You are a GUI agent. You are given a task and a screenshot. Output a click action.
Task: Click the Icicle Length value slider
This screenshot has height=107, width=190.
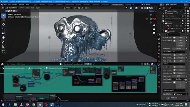click(179, 76)
